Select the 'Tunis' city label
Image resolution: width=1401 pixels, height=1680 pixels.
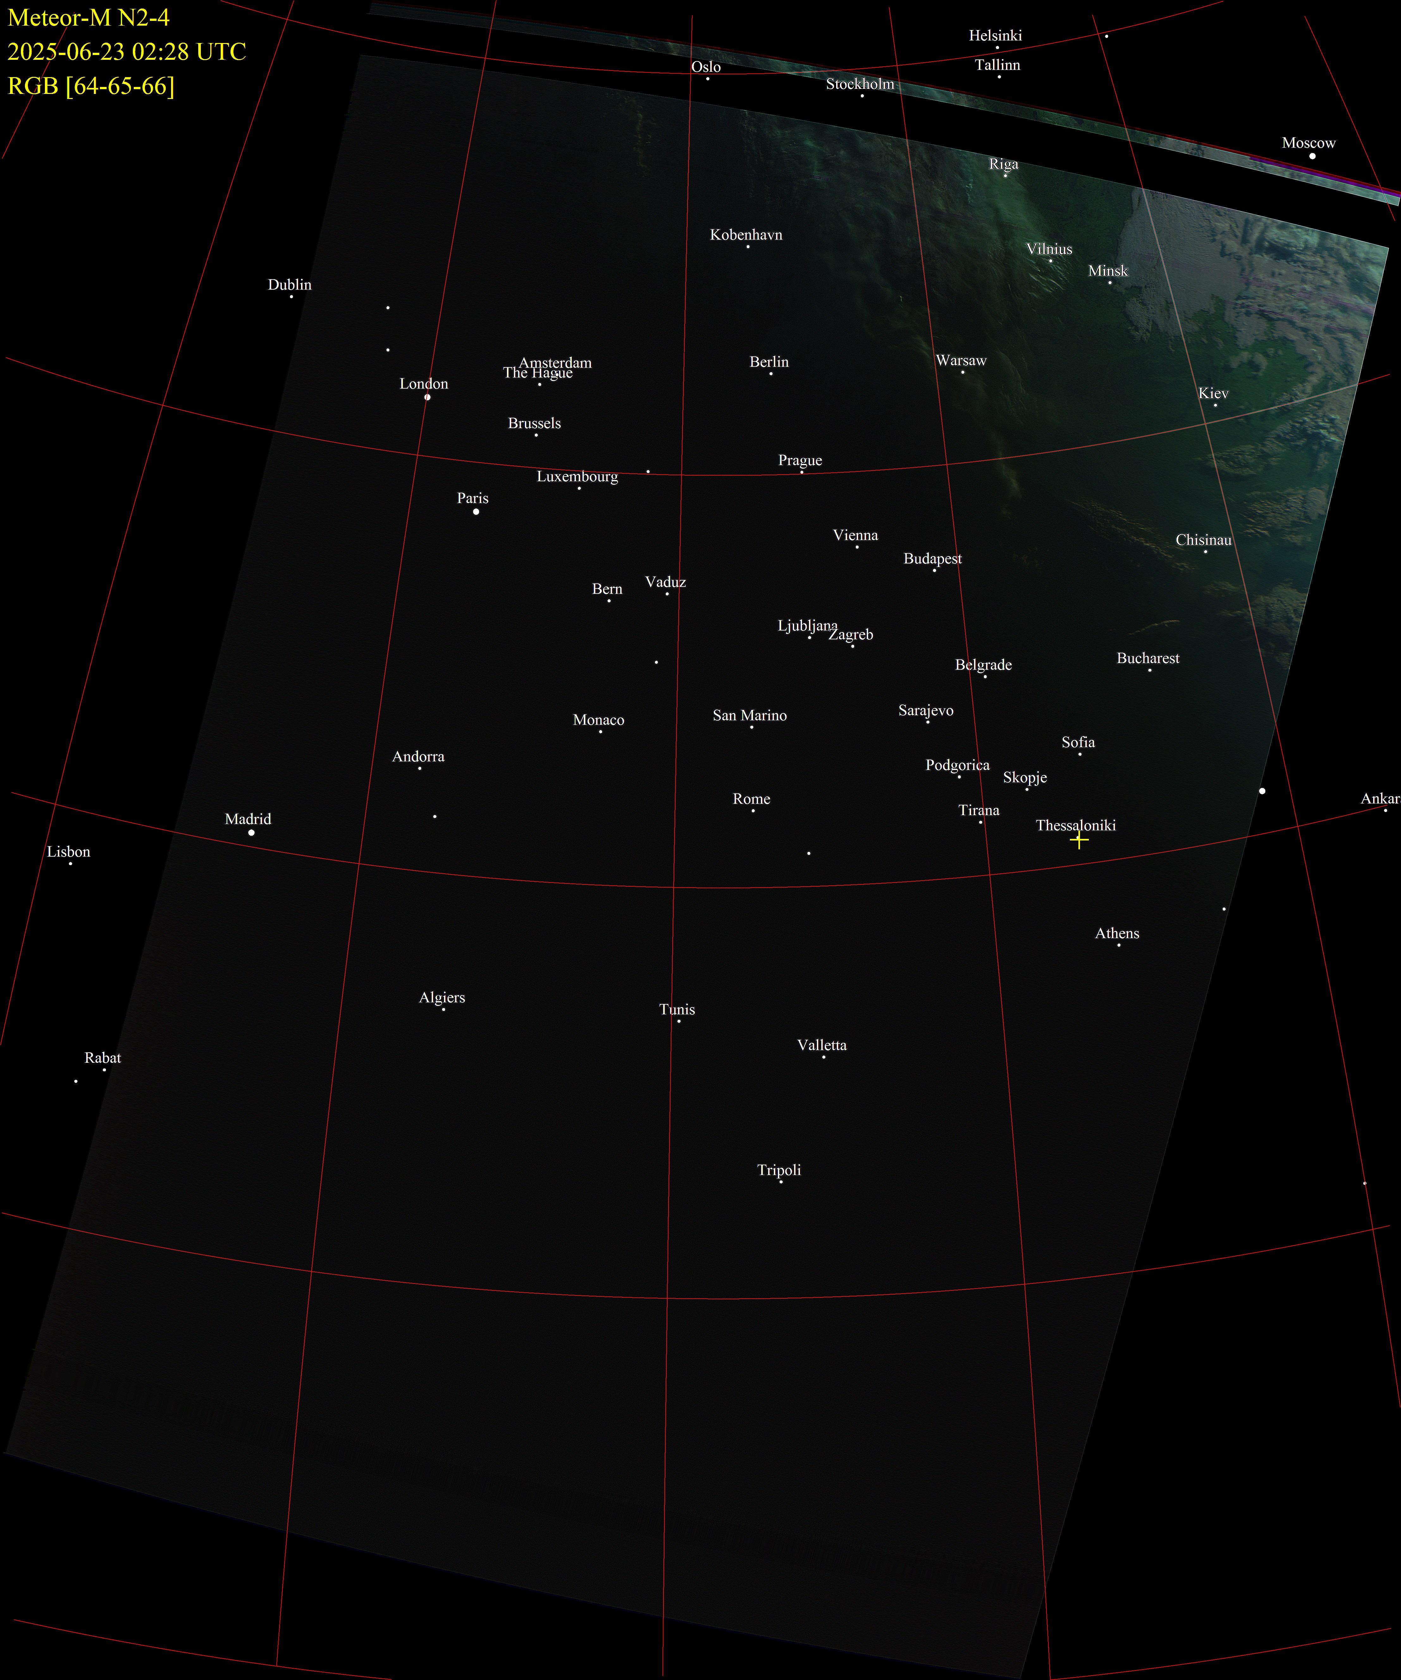point(676,1010)
